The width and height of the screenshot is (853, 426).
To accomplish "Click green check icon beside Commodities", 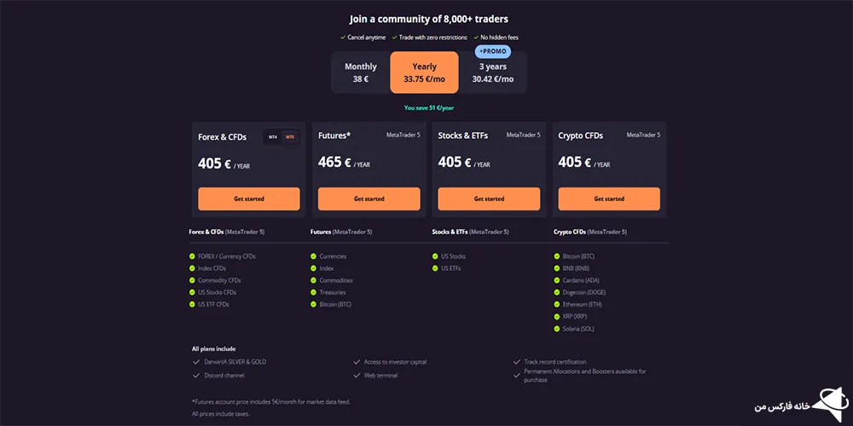I will click(313, 280).
